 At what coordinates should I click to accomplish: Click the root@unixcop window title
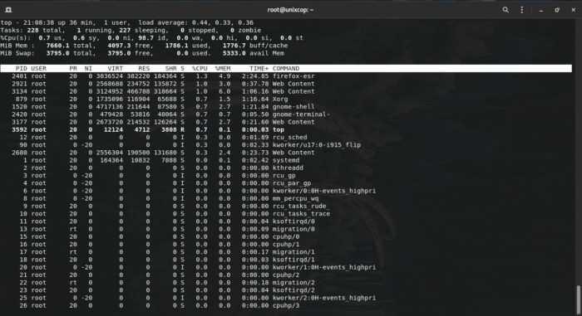[x=290, y=10]
